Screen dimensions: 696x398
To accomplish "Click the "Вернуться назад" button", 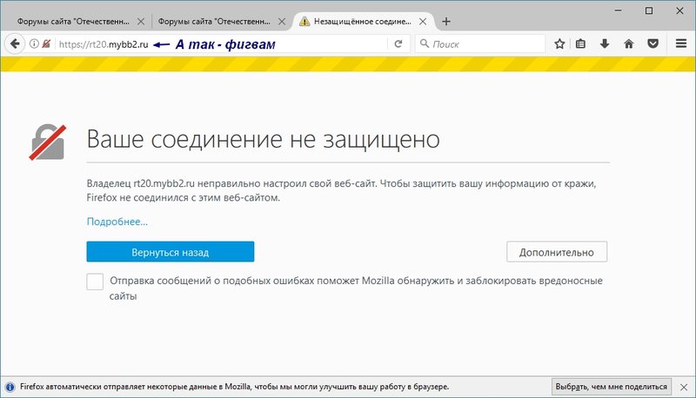I will (x=171, y=252).
